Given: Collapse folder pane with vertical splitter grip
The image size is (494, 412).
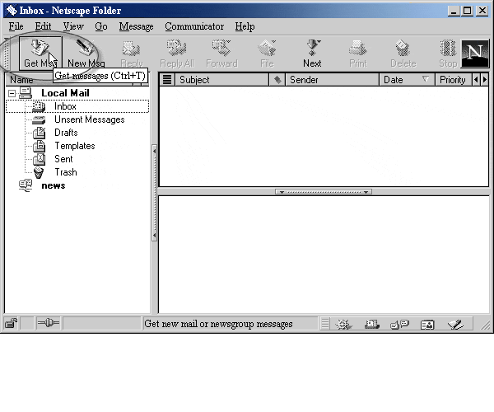Looking at the screenshot, I should pos(155,194).
